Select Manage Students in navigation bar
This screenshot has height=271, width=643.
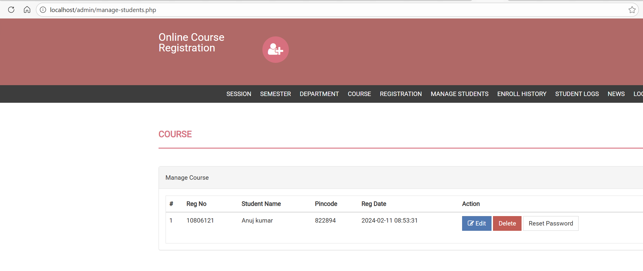pos(459,94)
